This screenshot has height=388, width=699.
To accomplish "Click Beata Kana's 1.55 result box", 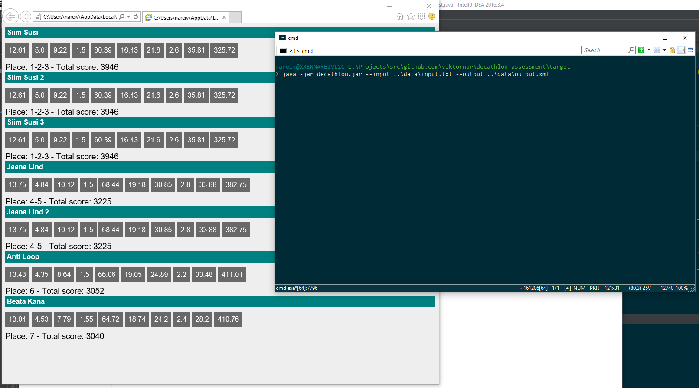I will 86,319.
